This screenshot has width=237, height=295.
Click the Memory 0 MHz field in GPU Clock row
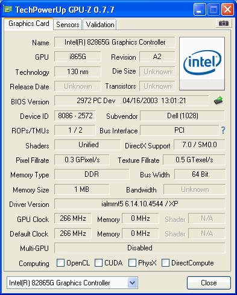pos(141,218)
